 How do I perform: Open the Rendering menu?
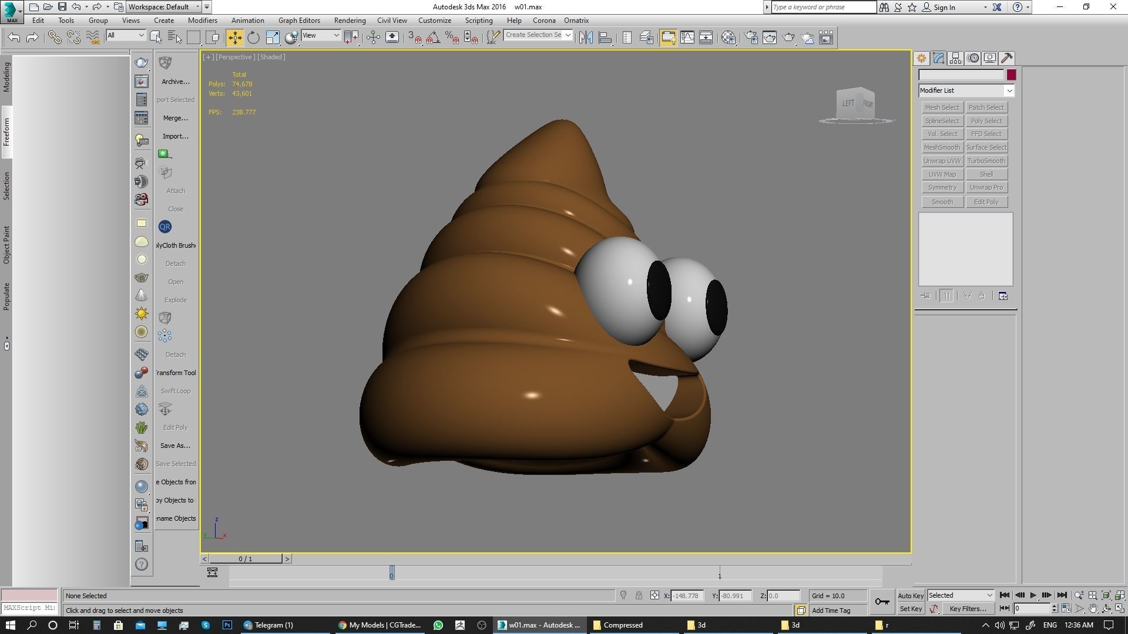tap(350, 21)
